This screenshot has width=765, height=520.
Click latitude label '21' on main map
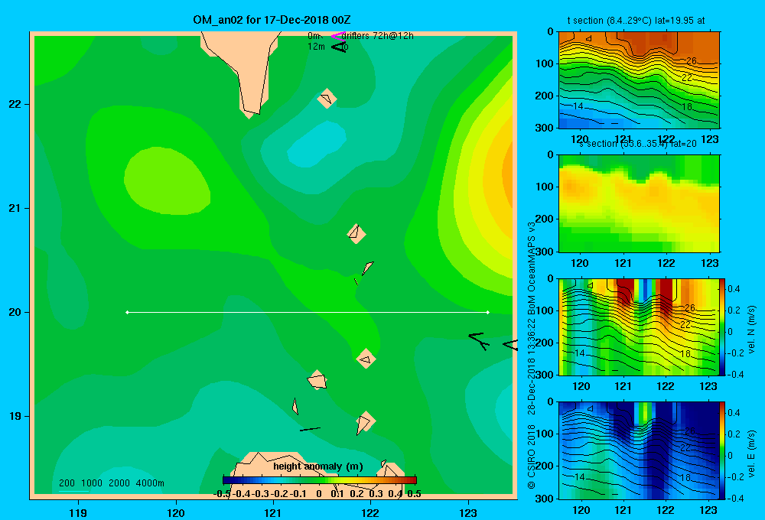pyautogui.click(x=15, y=208)
